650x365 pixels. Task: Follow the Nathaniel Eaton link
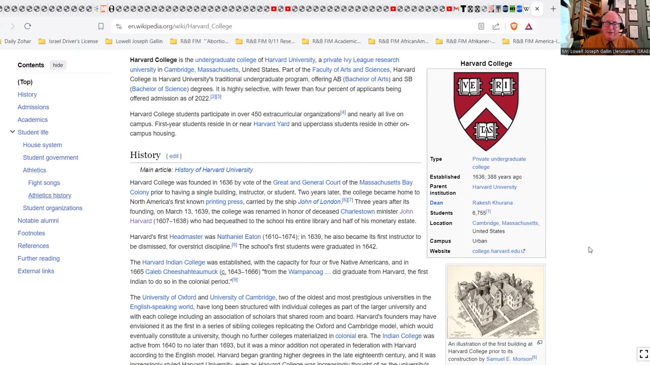click(x=239, y=237)
